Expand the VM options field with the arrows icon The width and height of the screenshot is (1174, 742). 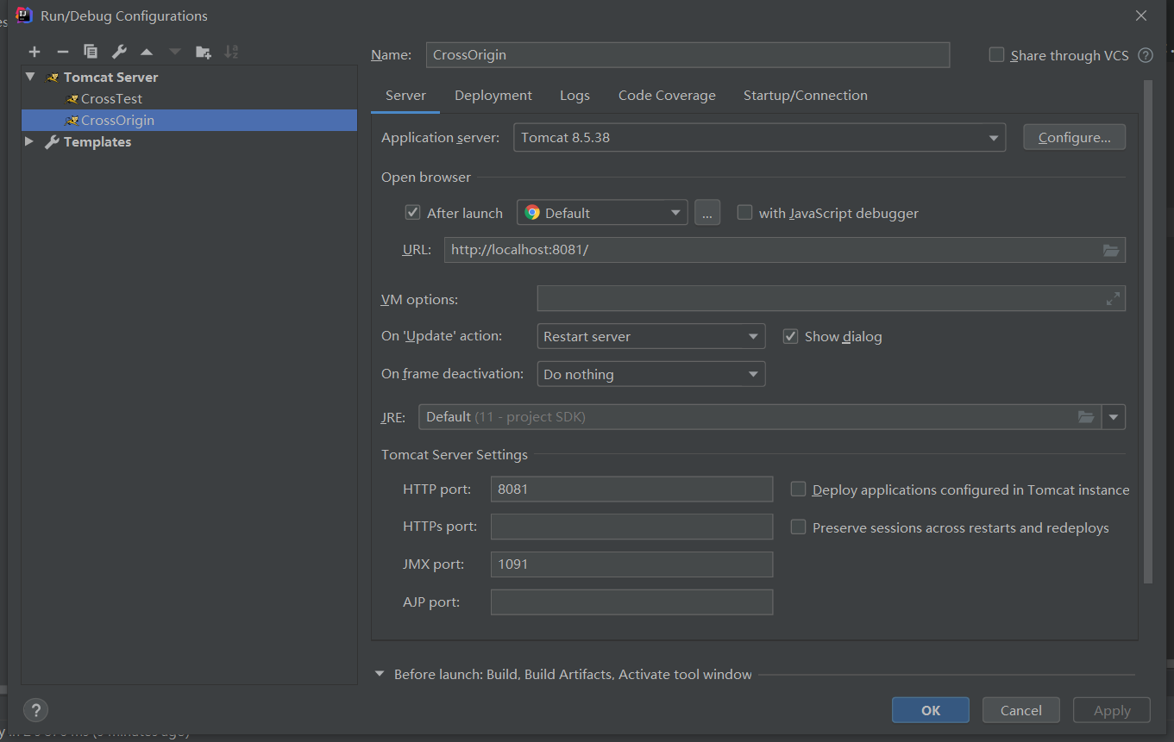click(1114, 299)
